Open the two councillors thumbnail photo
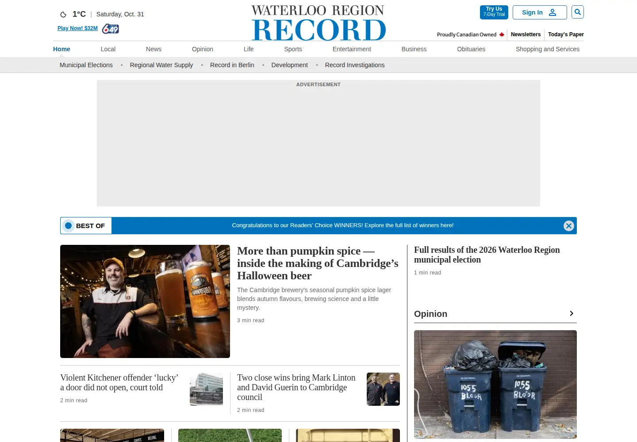637x442 pixels. (x=383, y=389)
